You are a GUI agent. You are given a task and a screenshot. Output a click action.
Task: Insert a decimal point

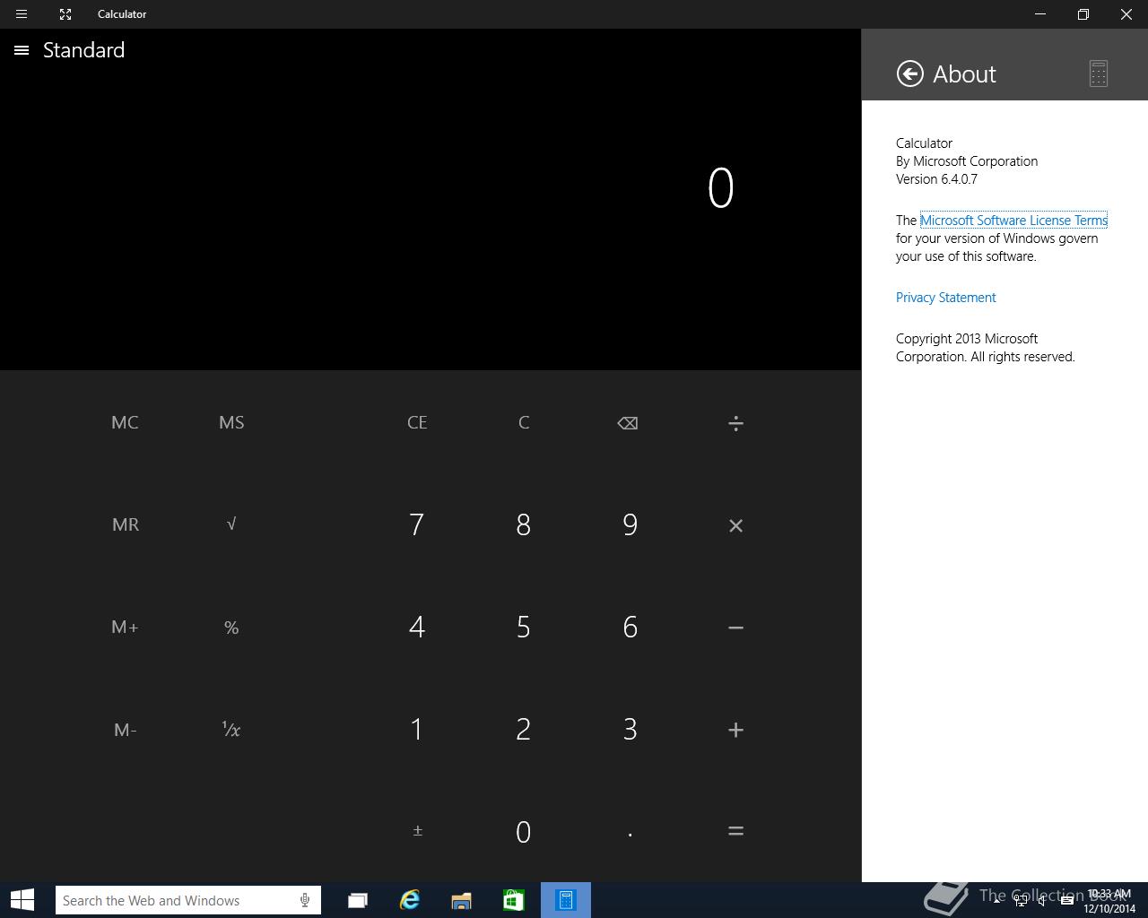pyautogui.click(x=630, y=835)
